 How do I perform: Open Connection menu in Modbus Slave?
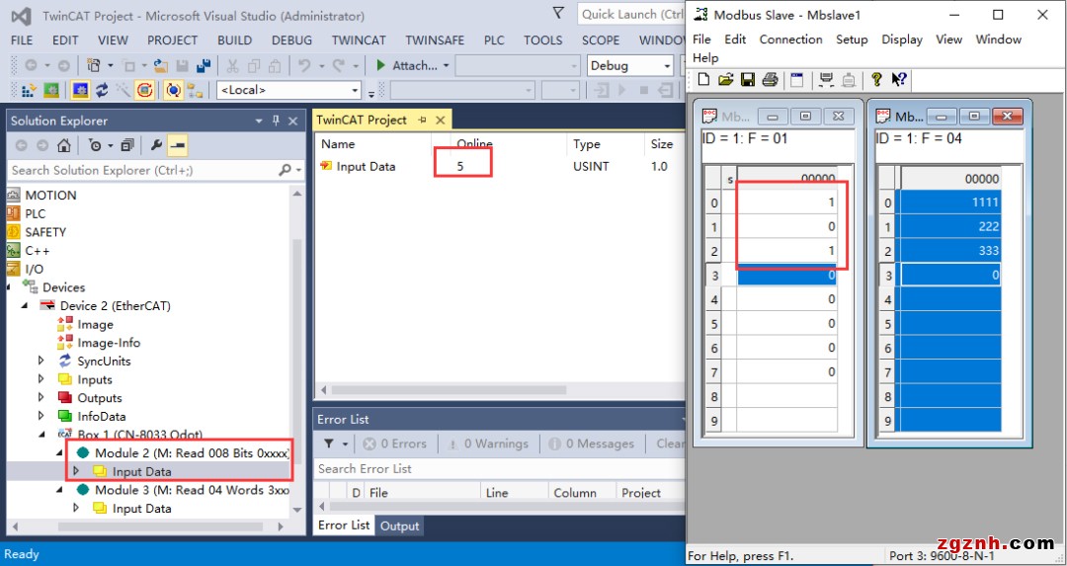click(790, 40)
